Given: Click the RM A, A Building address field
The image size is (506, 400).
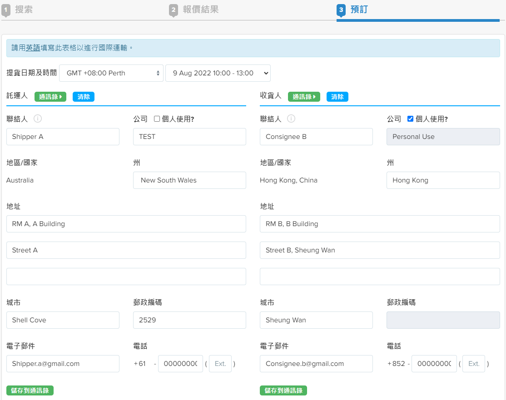Looking at the screenshot, I should tap(126, 224).
